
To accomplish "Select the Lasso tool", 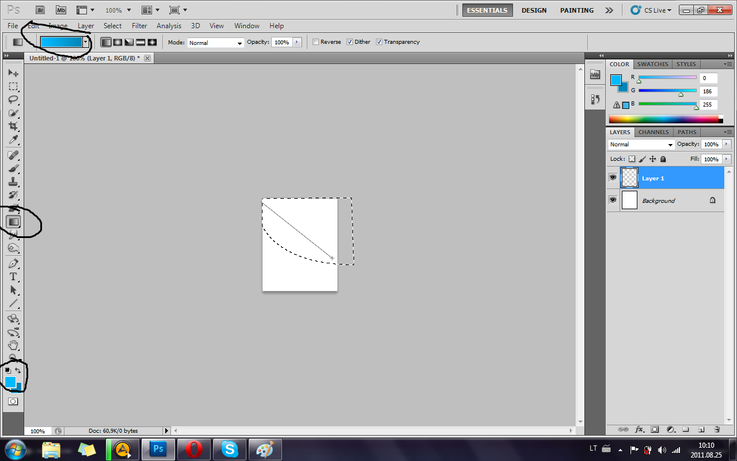I will point(13,100).
